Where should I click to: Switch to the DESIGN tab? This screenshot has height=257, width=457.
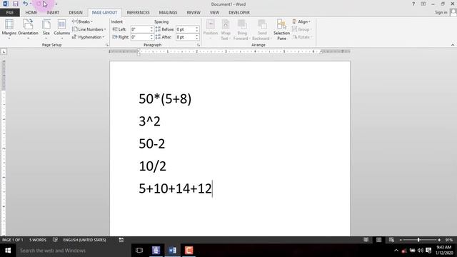(76, 13)
